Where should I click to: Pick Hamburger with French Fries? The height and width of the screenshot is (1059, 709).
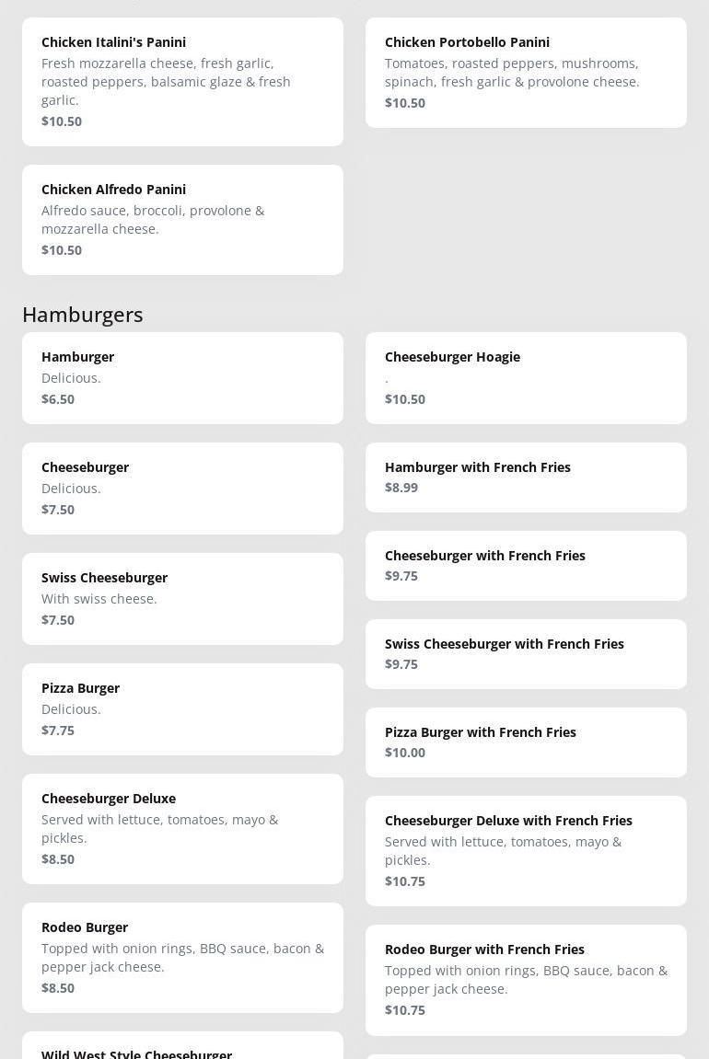click(x=526, y=477)
